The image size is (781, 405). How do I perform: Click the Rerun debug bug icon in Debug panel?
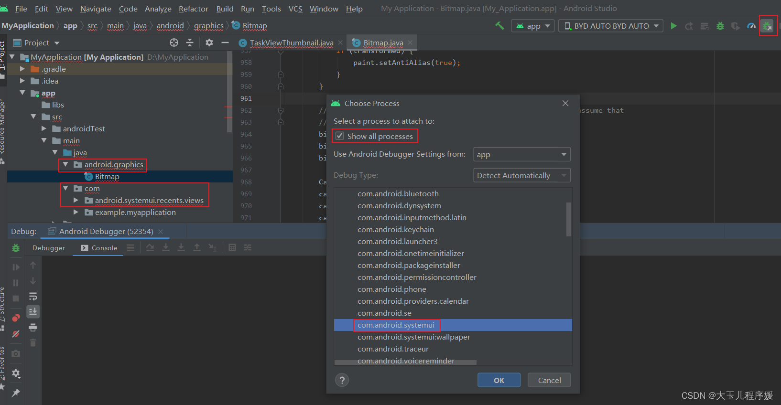[16, 248]
